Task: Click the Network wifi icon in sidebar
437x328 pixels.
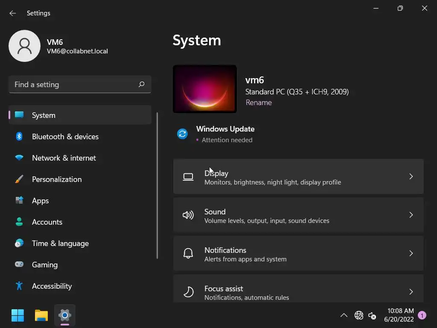Action: pos(19,158)
